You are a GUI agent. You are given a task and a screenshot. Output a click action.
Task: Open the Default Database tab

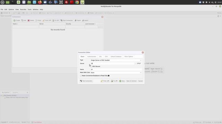coord(116,56)
